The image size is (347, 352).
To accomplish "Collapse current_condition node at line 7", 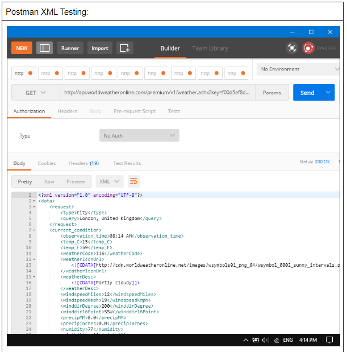I will click(x=34, y=230).
